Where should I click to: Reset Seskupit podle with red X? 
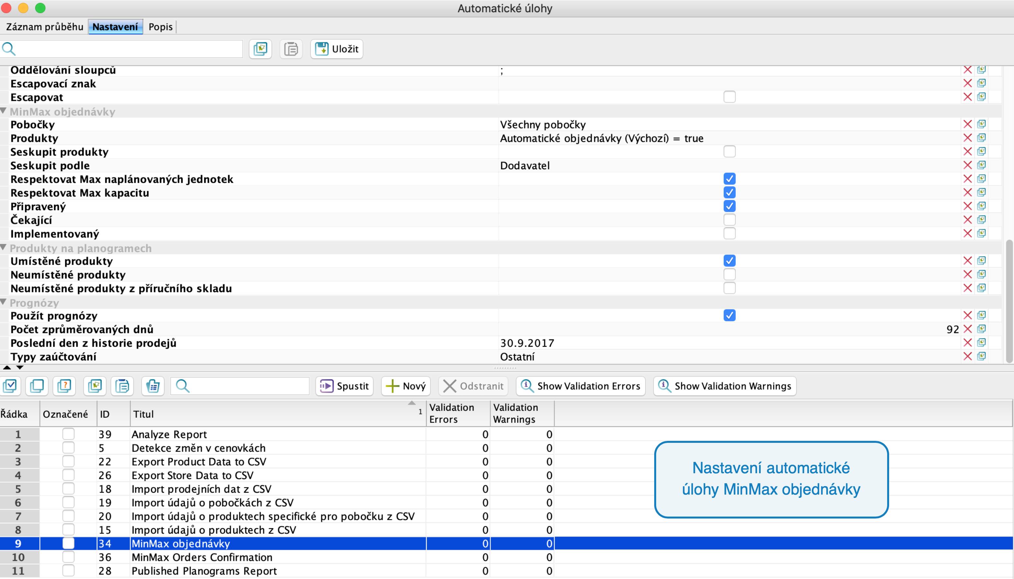[x=967, y=165]
